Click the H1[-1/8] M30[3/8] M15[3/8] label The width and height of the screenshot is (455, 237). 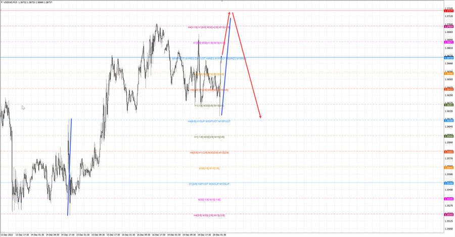click(x=209, y=137)
